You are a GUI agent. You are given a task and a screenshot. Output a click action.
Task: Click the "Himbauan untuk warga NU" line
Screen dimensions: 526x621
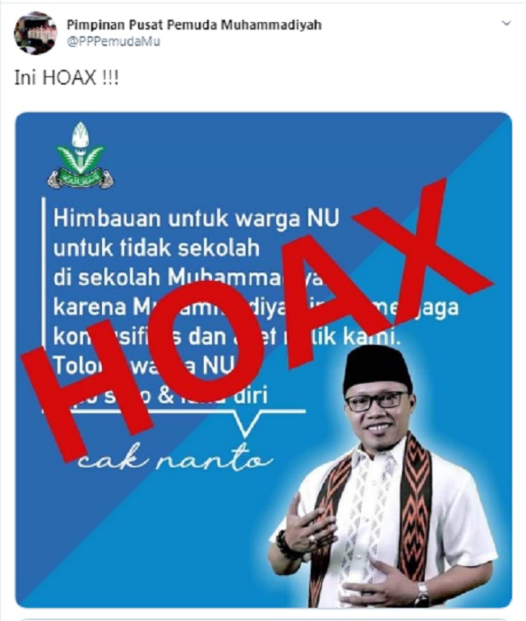196,218
